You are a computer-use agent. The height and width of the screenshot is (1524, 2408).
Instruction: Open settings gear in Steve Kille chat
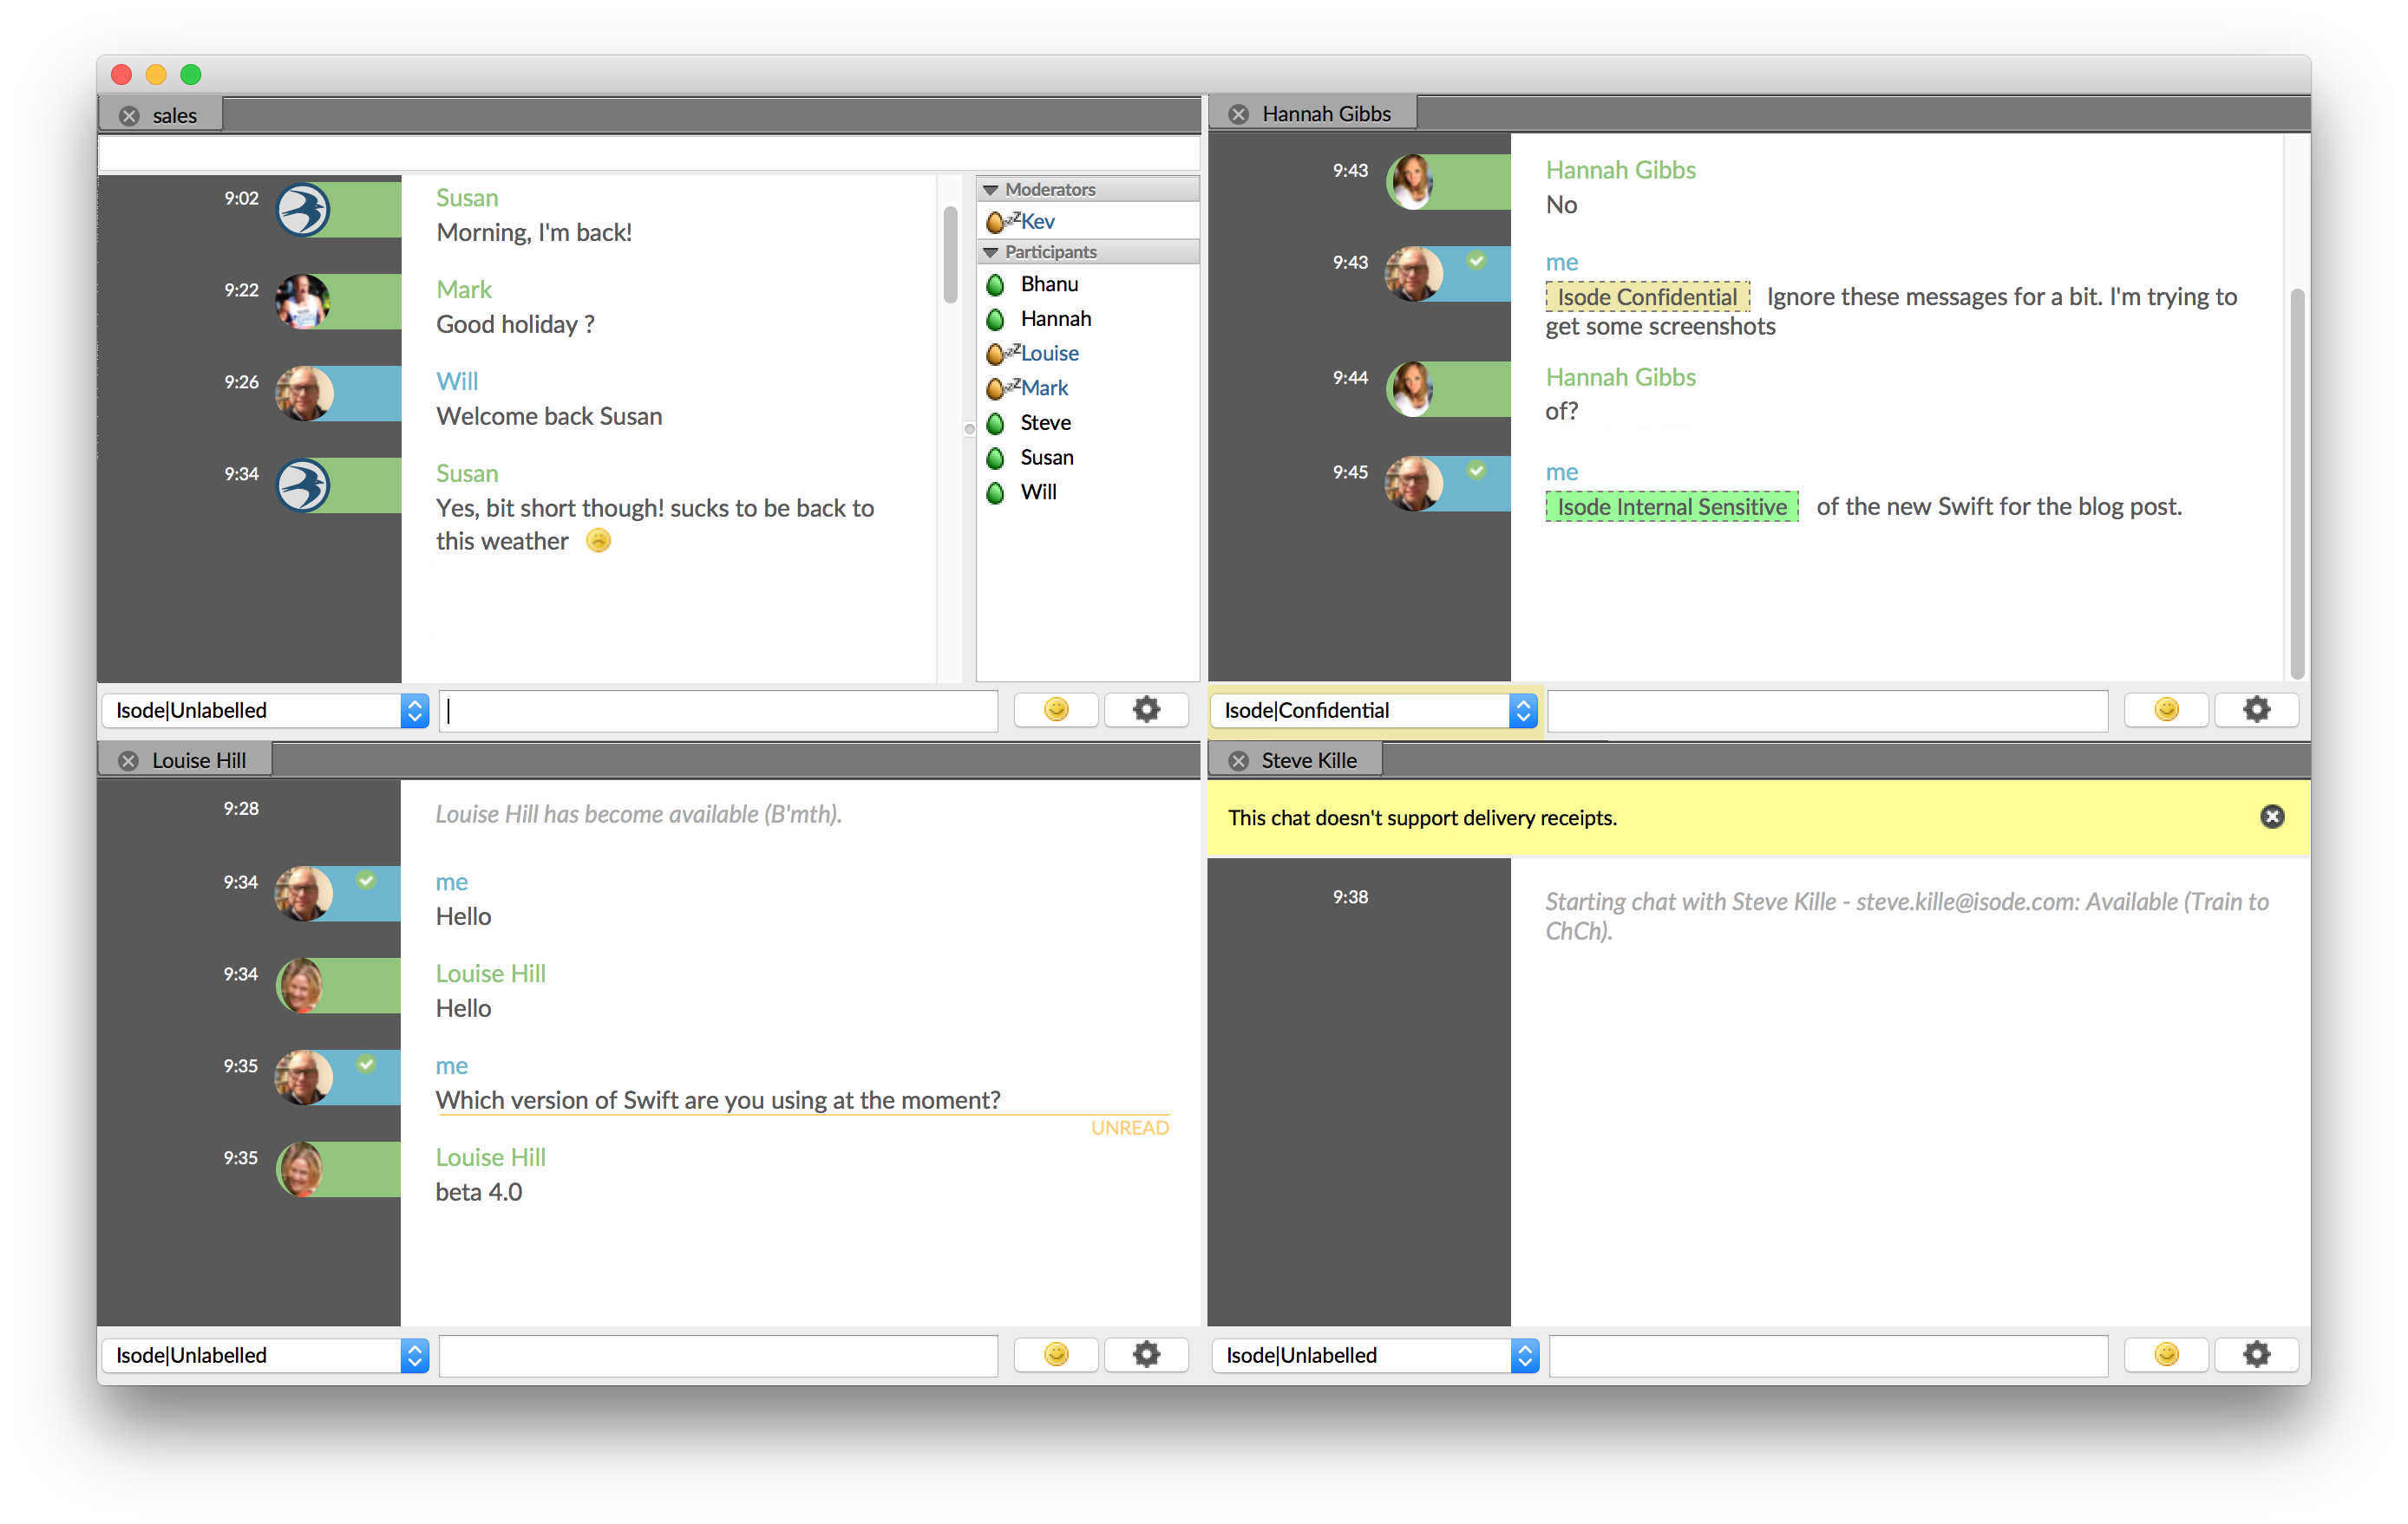pos(2256,1354)
